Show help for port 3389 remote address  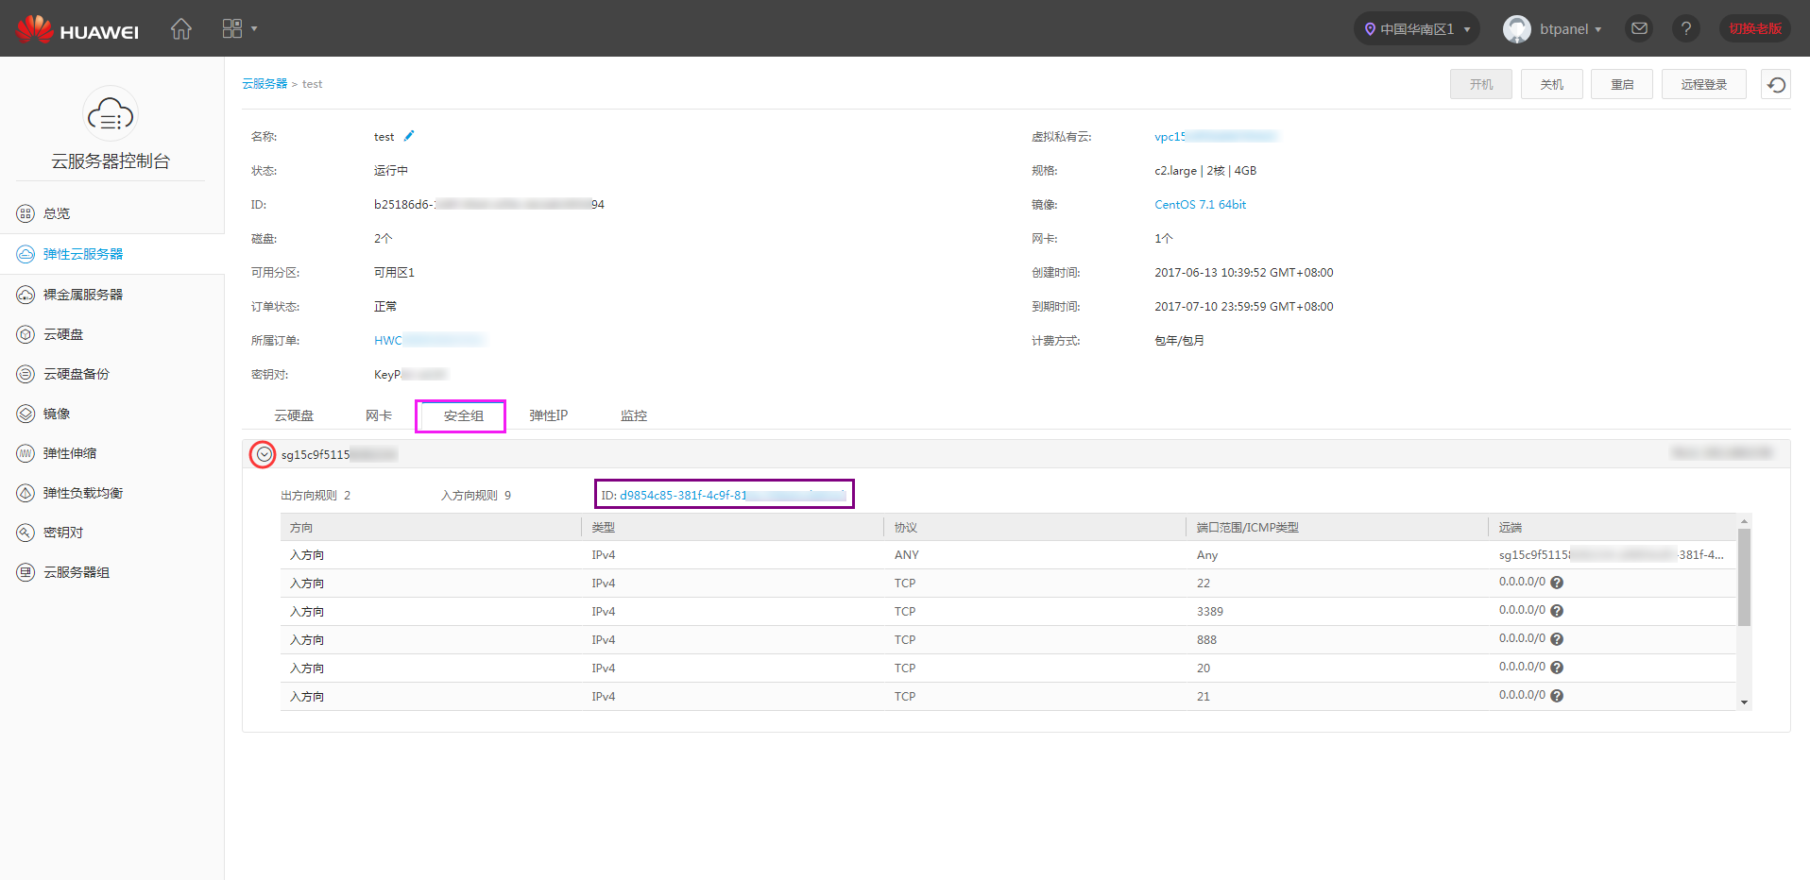pos(1557,611)
